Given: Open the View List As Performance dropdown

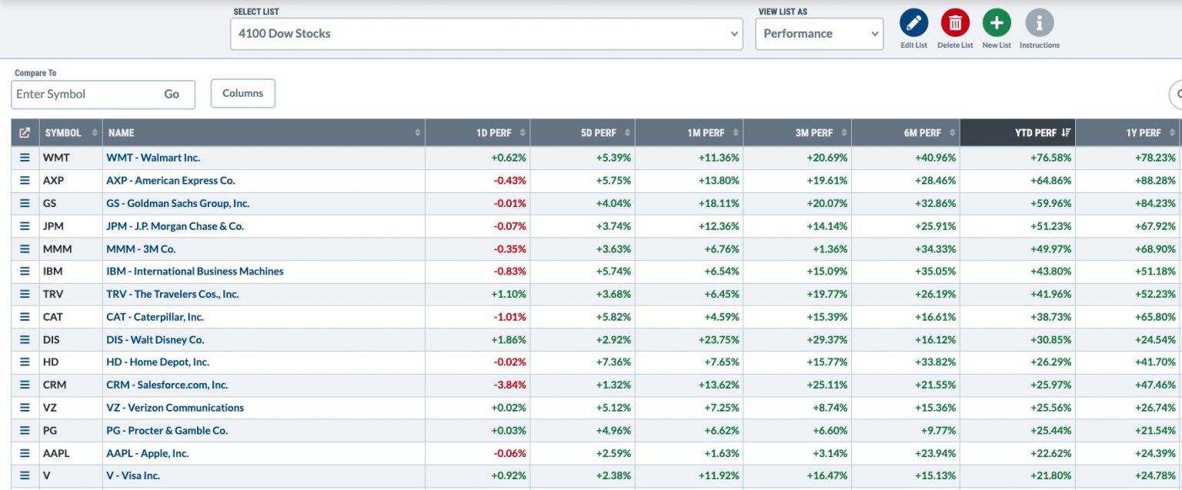Looking at the screenshot, I should [819, 34].
